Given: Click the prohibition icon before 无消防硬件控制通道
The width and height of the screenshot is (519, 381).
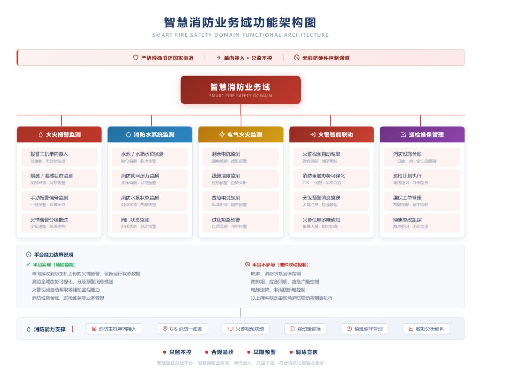Looking at the screenshot, I should point(297,57).
